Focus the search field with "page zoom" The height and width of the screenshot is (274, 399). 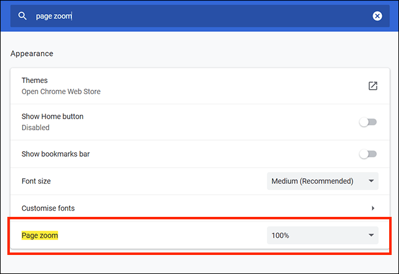click(199, 16)
